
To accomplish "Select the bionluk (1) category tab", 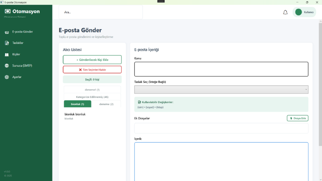I will (x=78, y=104).
